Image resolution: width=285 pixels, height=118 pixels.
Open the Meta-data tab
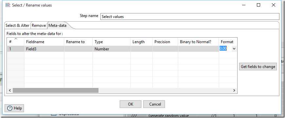[58, 25]
